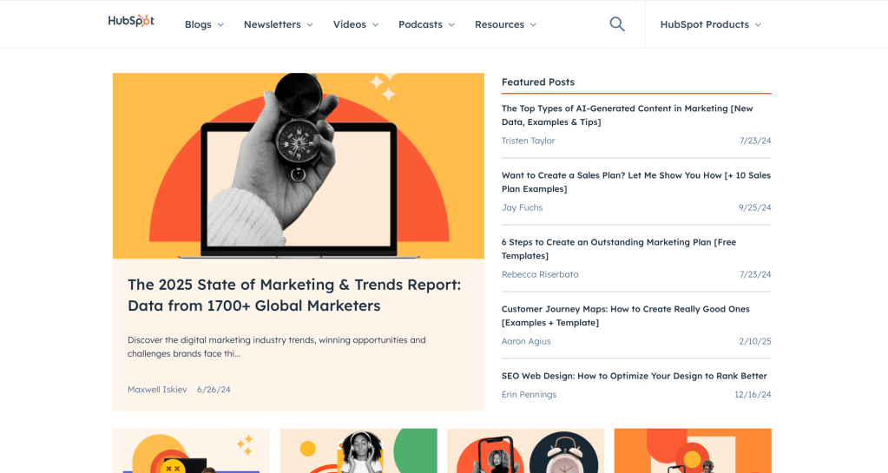The image size is (888, 473).
Task: Click the HubSpot logo
Action: pyautogui.click(x=131, y=22)
